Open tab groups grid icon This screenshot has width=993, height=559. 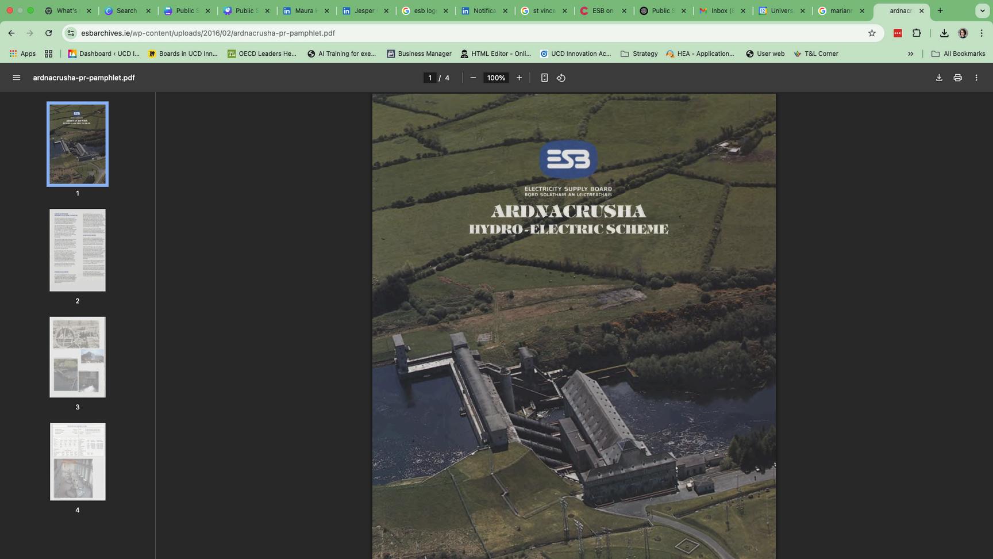49,53
